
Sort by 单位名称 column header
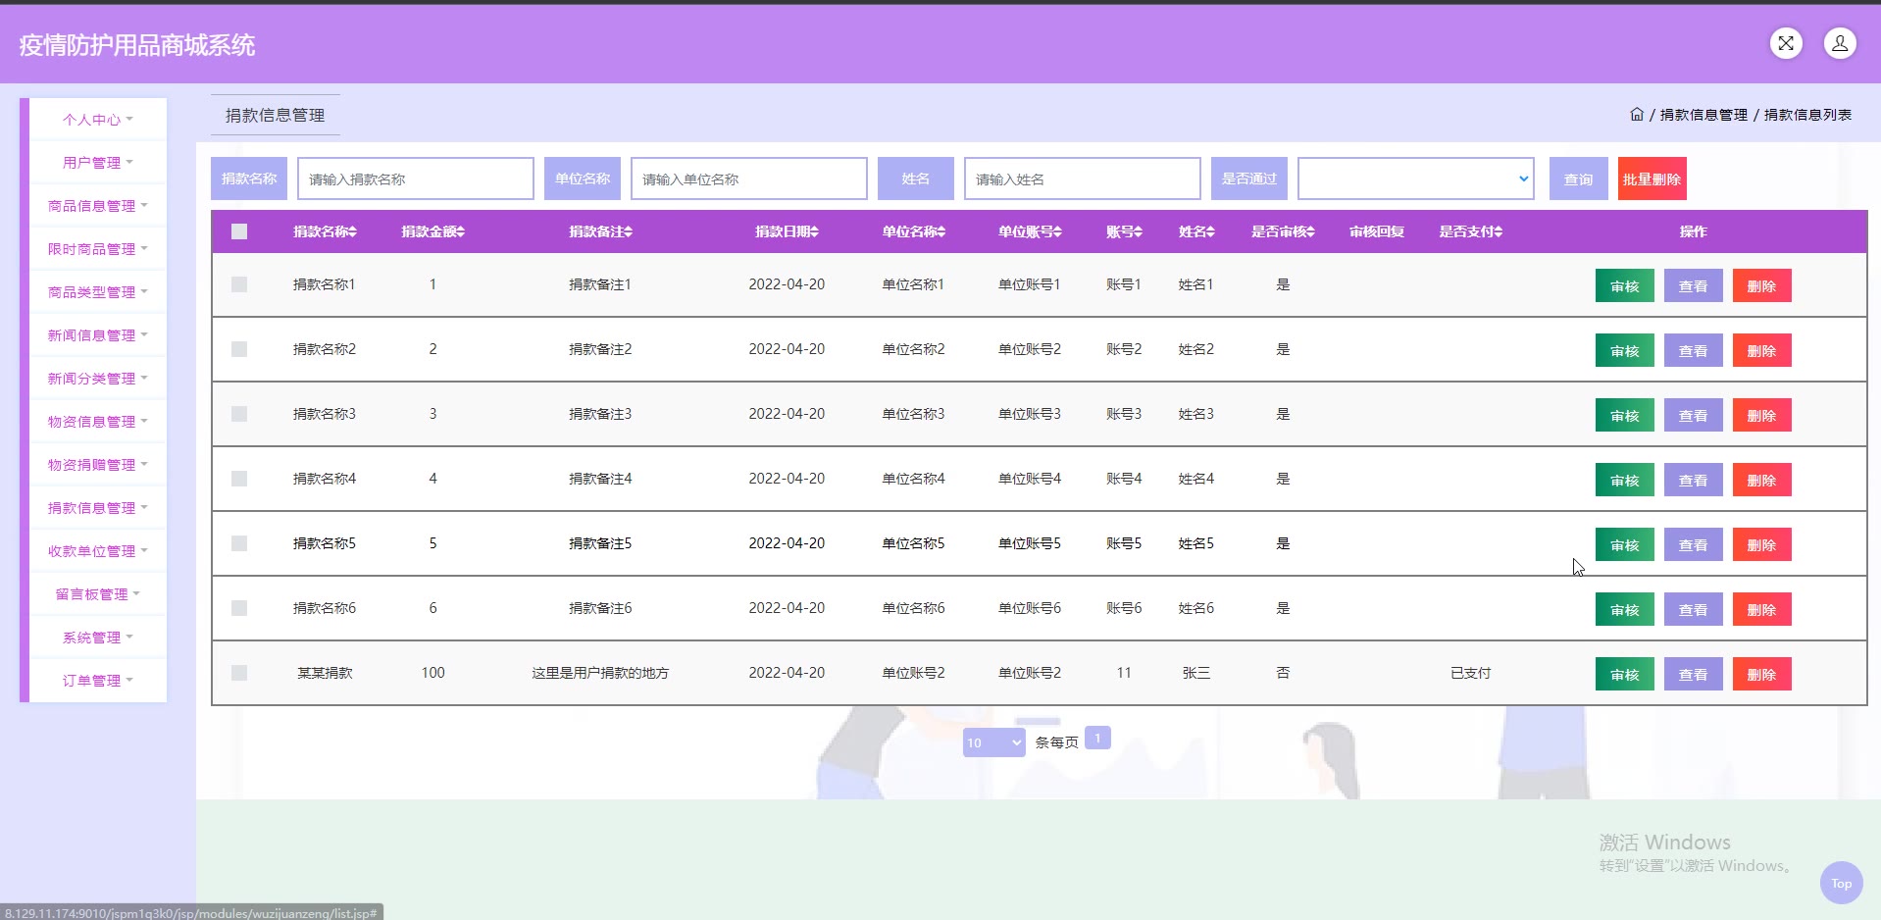(x=913, y=232)
